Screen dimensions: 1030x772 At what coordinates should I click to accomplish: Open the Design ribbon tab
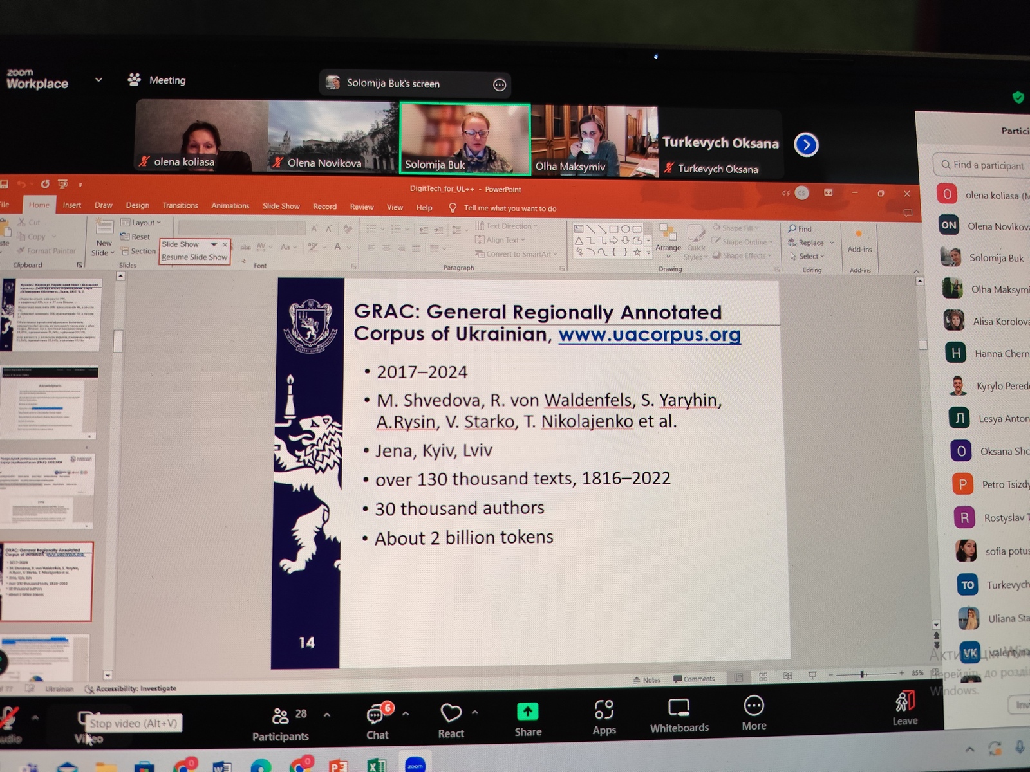[x=137, y=205]
